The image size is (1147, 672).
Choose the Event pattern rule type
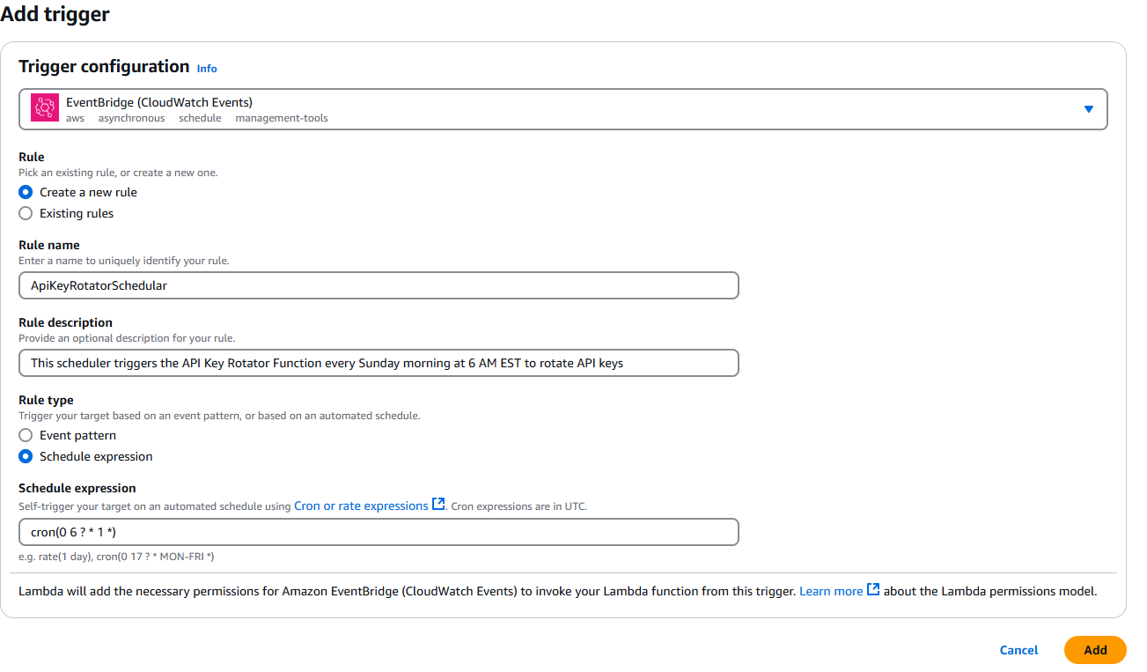[x=26, y=435]
